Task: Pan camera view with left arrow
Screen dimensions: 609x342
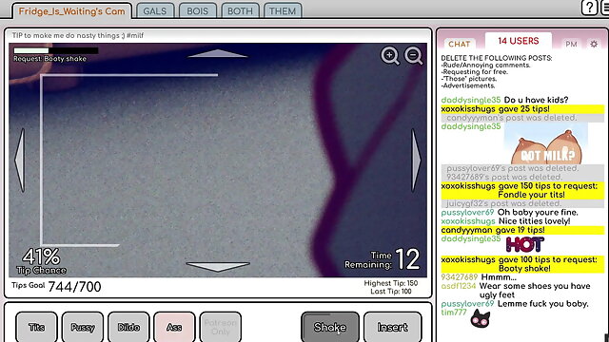Action: (x=20, y=161)
